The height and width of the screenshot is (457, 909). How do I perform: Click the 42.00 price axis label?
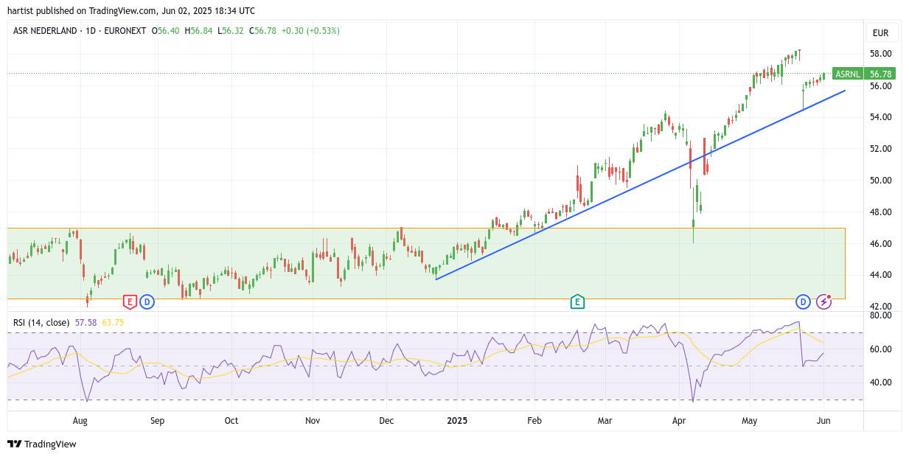pyautogui.click(x=881, y=307)
